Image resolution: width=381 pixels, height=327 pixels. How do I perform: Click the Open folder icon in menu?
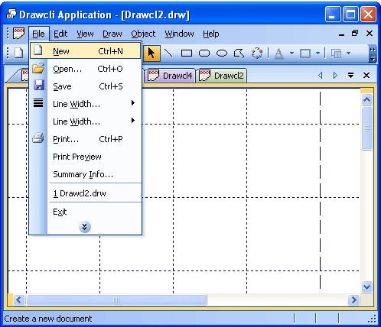[38, 69]
